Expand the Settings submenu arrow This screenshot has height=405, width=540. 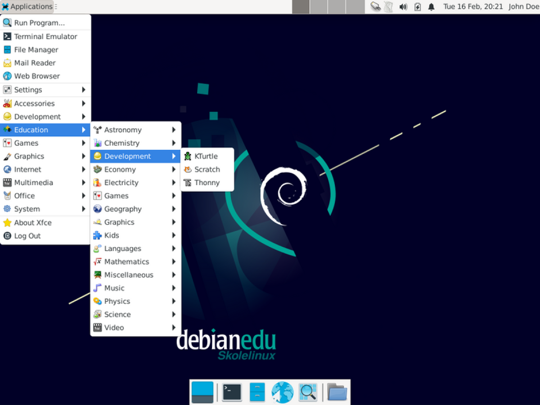[x=84, y=90]
